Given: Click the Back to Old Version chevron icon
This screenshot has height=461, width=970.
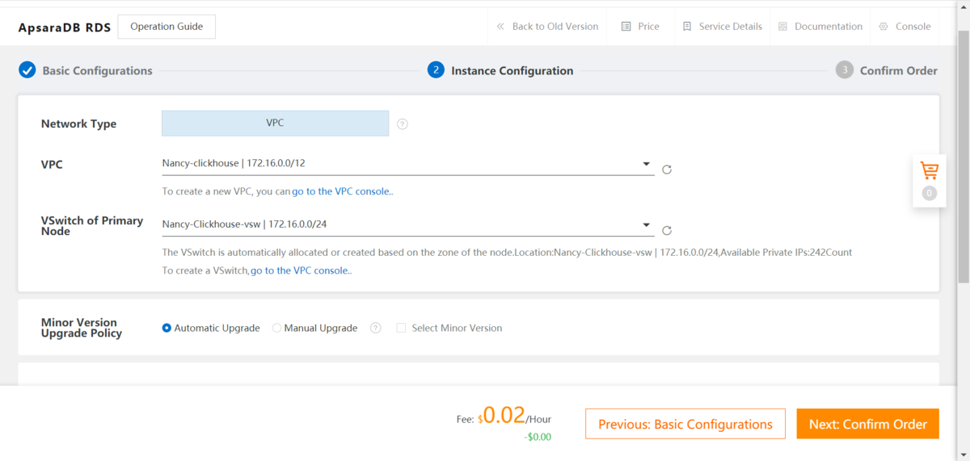Looking at the screenshot, I should [500, 27].
